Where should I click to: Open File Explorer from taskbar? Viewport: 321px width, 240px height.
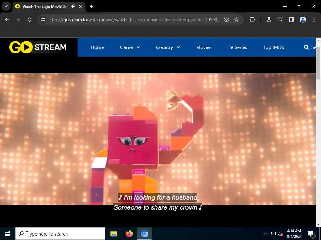pyautogui.click(x=113, y=234)
